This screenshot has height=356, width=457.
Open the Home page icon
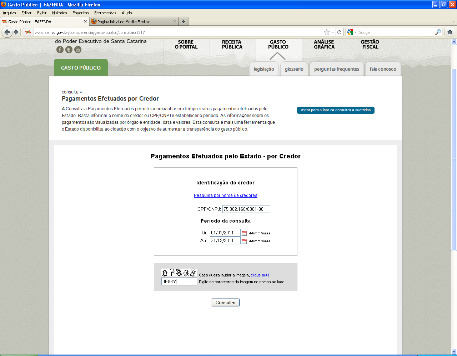click(x=450, y=32)
